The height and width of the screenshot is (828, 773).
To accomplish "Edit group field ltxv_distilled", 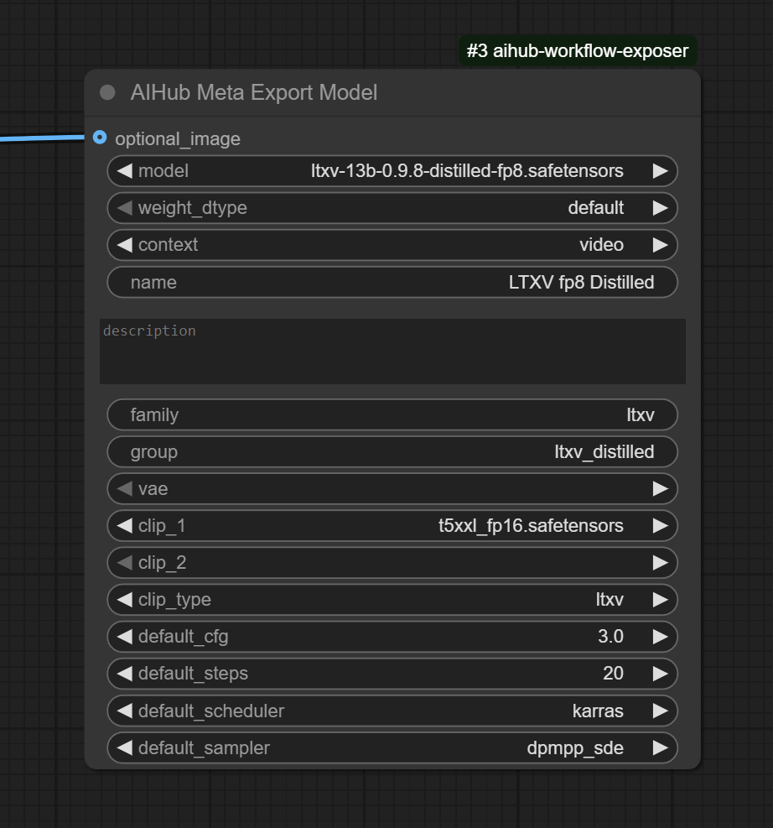I will click(x=392, y=452).
